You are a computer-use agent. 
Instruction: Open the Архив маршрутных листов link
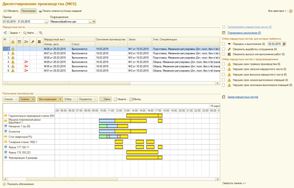[243, 97]
